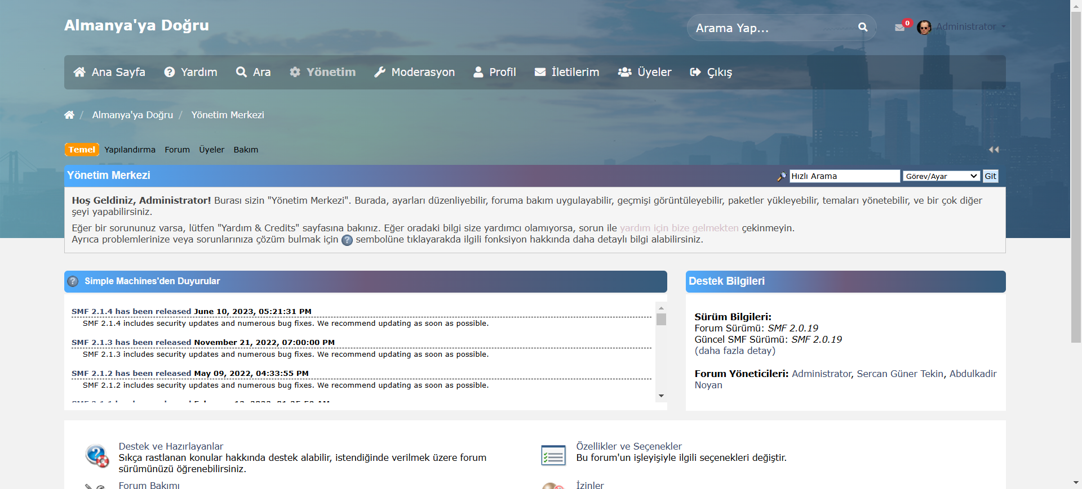Open Moderasyon in the main menu
Screen dimensions: 1082x489
pyautogui.click(x=415, y=72)
